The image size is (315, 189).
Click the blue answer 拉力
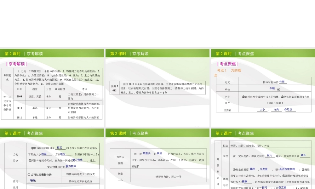point(270,155)
